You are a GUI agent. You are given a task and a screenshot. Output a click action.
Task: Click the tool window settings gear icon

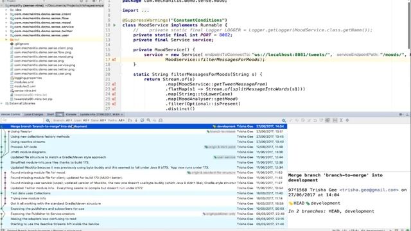pyautogui.click(x=401, y=114)
